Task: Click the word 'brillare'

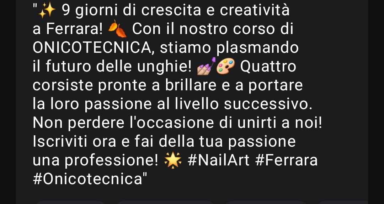Action: pyautogui.click(x=191, y=85)
